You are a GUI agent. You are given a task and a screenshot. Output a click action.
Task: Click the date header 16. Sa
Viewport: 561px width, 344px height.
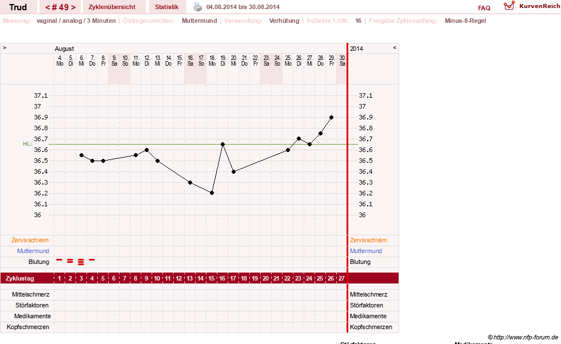tap(190, 61)
